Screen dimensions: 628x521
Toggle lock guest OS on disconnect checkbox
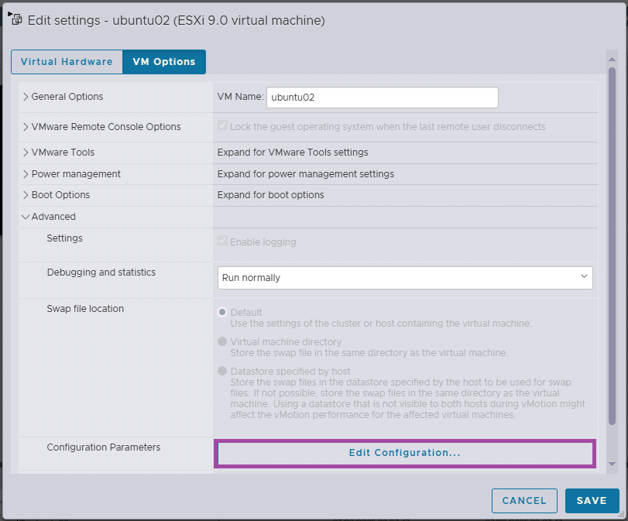[223, 126]
